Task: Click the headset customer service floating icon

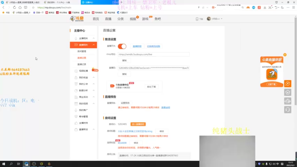Action: coord(287,110)
